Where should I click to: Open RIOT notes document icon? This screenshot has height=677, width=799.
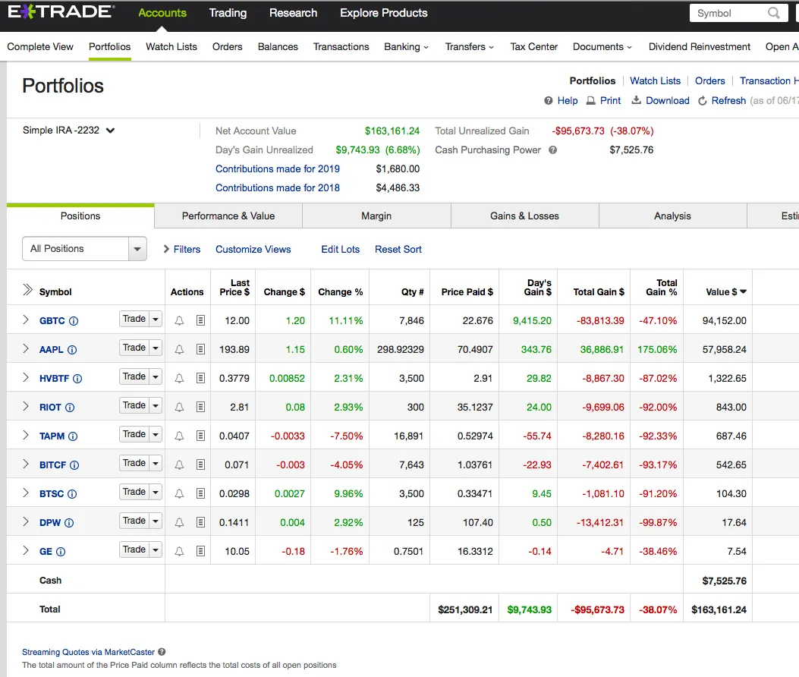[x=201, y=407]
